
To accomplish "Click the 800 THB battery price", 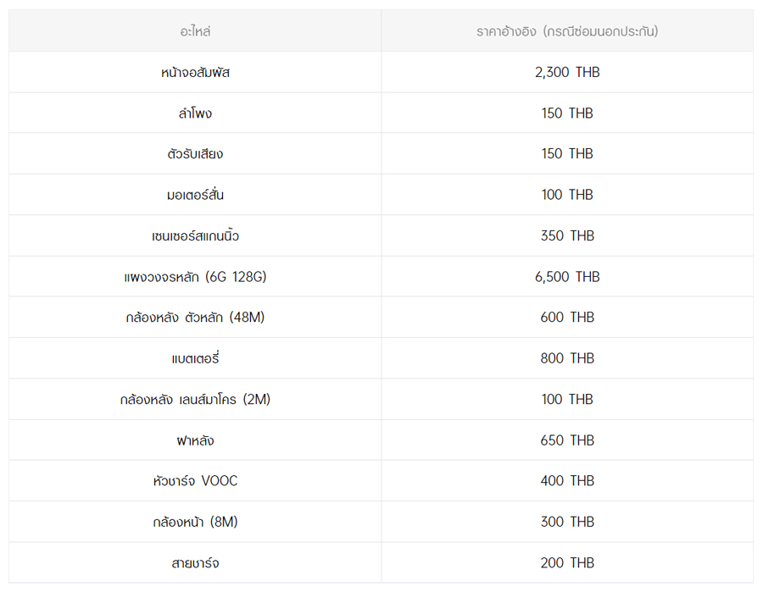I will click(567, 359).
